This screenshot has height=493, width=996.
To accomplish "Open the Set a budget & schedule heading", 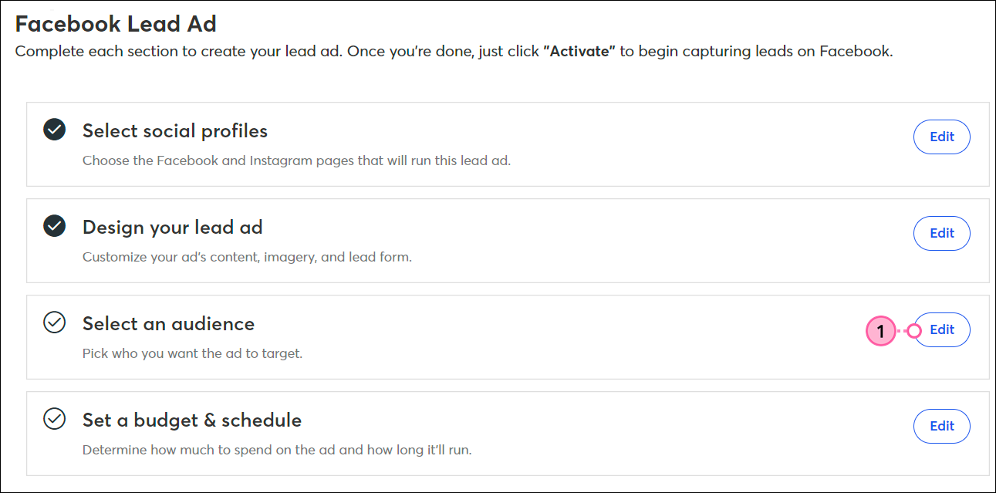I will tap(192, 420).
